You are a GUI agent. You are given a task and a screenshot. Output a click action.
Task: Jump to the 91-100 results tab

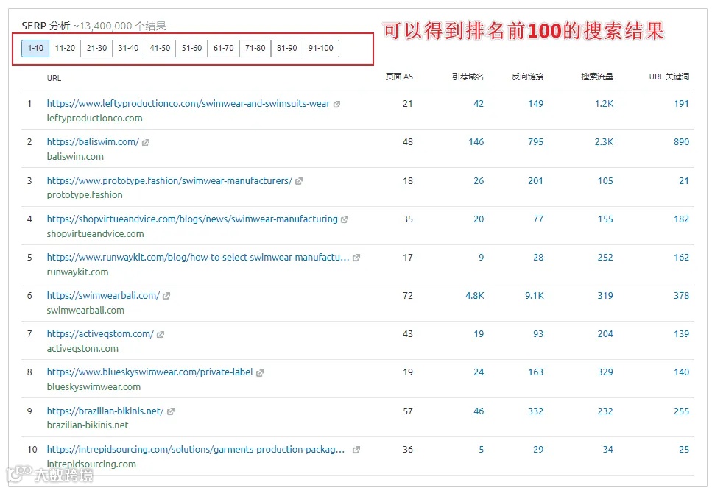(x=320, y=48)
